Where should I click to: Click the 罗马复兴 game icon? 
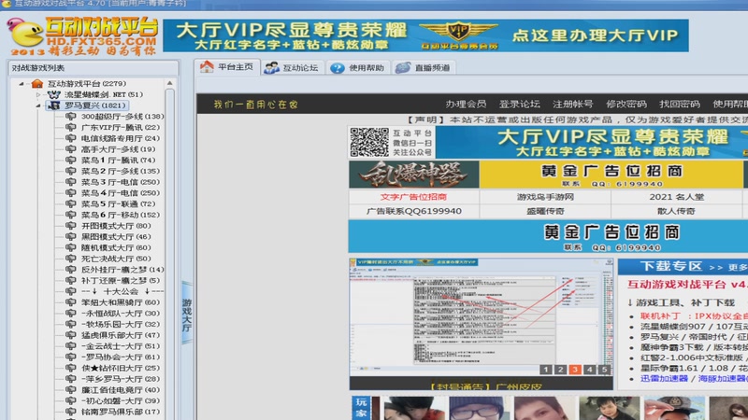pyautogui.click(x=54, y=105)
